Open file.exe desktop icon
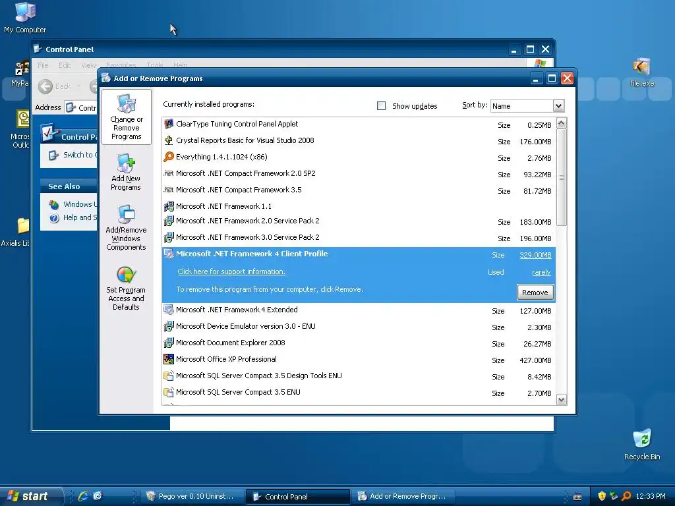Viewport: 675px width, 506px height. (642, 72)
